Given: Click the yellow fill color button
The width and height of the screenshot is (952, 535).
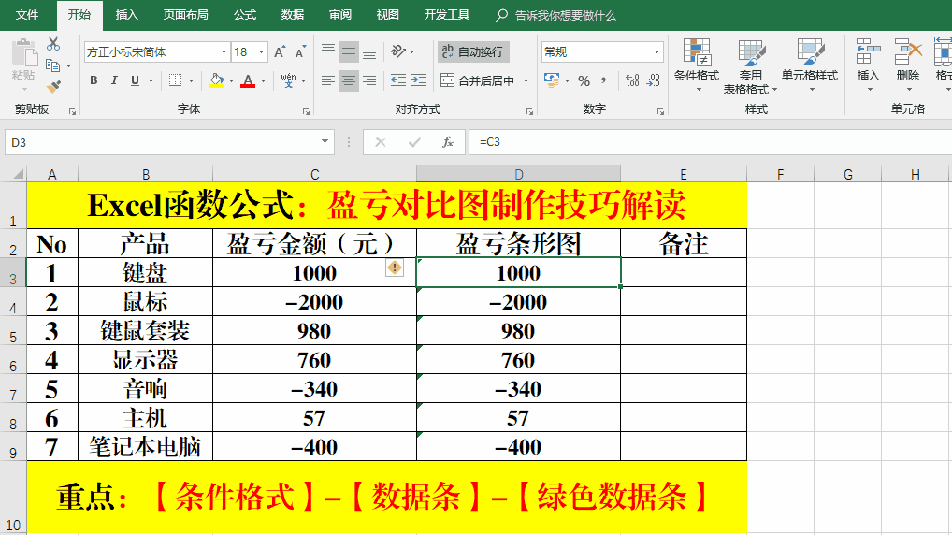Looking at the screenshot, I should (216, 81).
